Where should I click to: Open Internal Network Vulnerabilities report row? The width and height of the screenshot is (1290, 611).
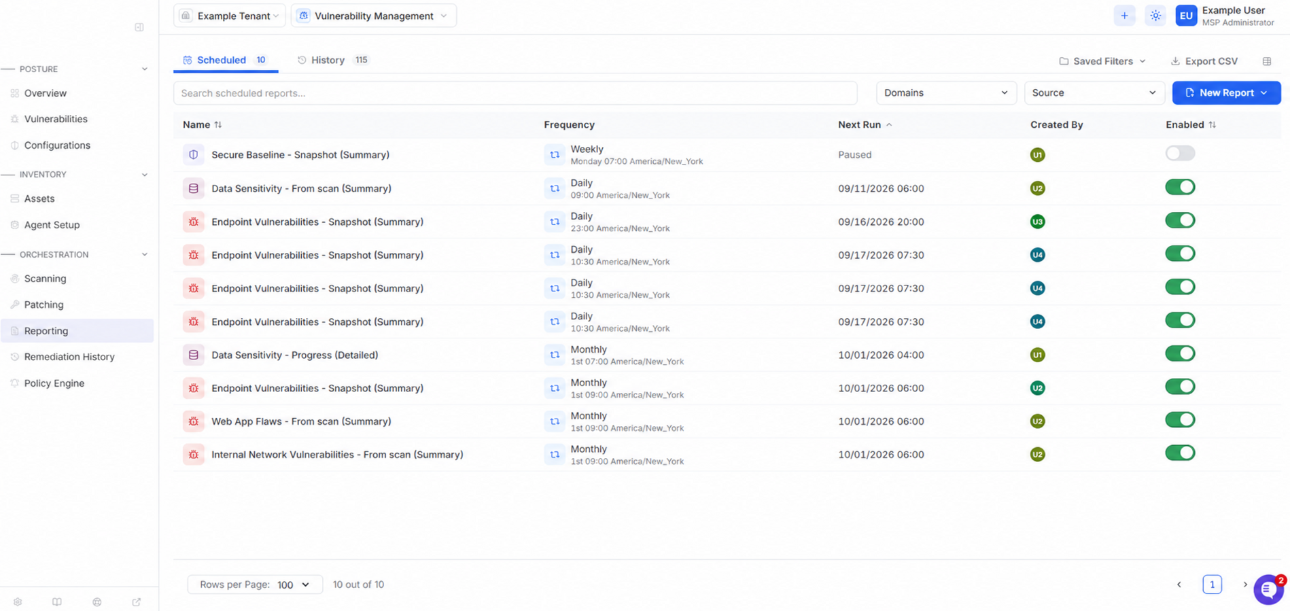(727, 455)
